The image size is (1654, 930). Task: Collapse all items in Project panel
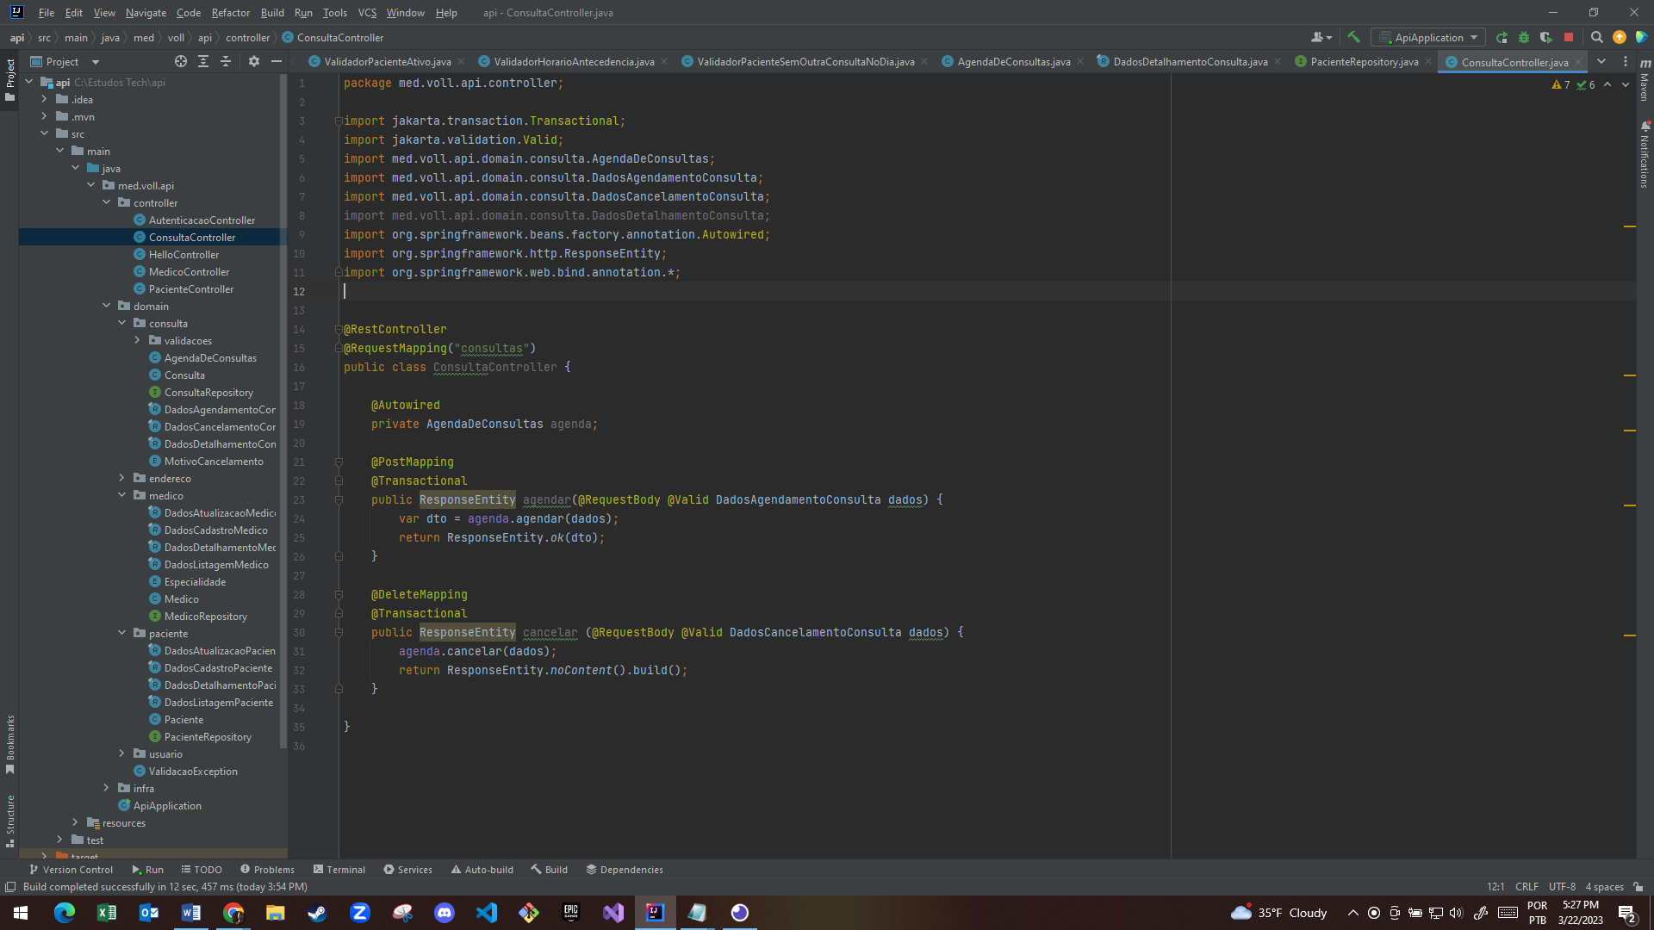(x=226, y=61)
